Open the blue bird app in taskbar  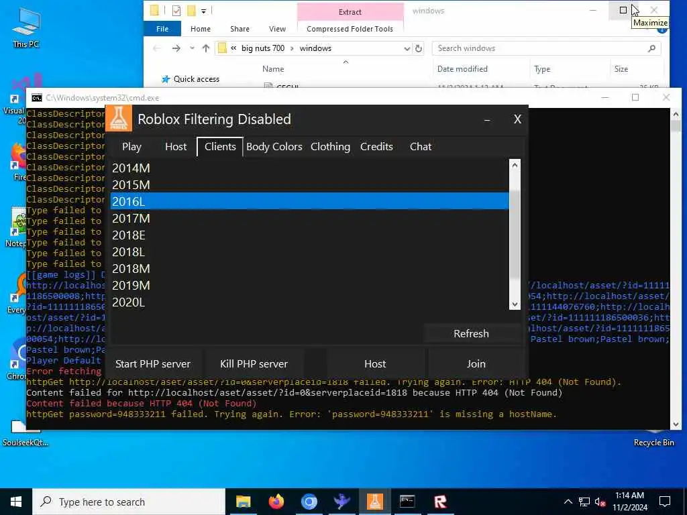pyautogui.click(x=341, y=502)
